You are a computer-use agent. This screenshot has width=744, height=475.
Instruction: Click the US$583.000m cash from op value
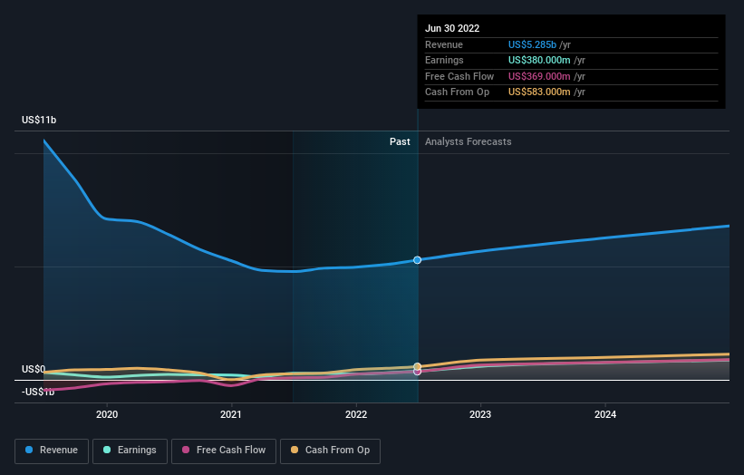(539, 92)
